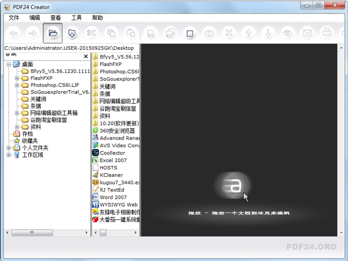Open the 查看 menu

tap(56, 18)
